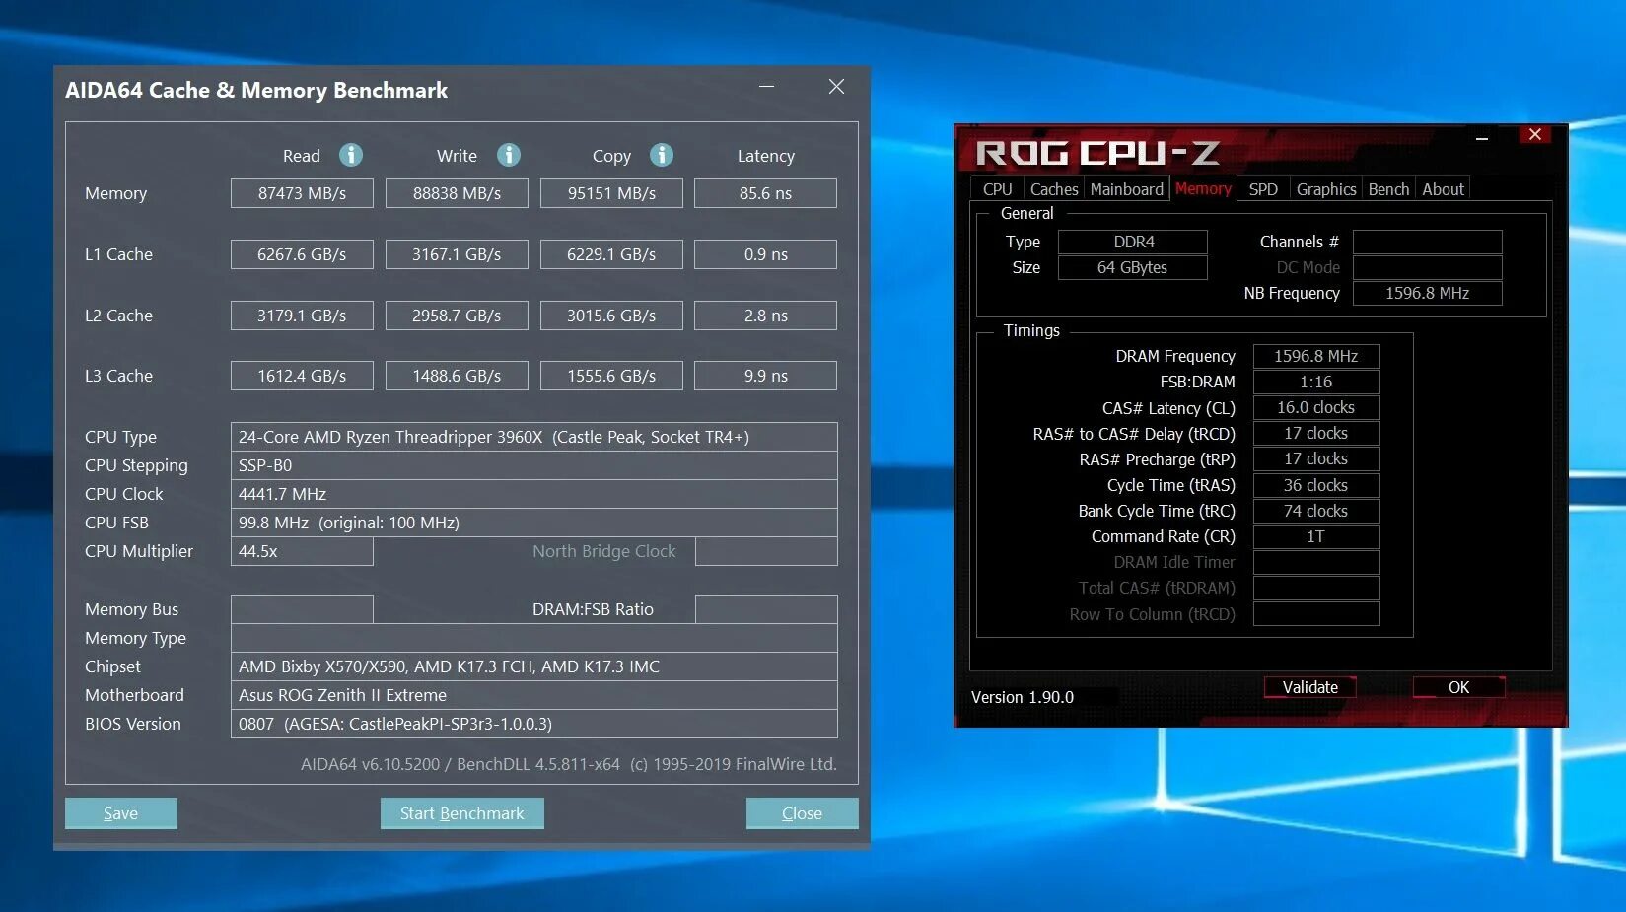Viewport: 1626px width, 912px height.
Task: Click the CPU FSB value 99.8 MHz
Action: [x=533, y=523]
